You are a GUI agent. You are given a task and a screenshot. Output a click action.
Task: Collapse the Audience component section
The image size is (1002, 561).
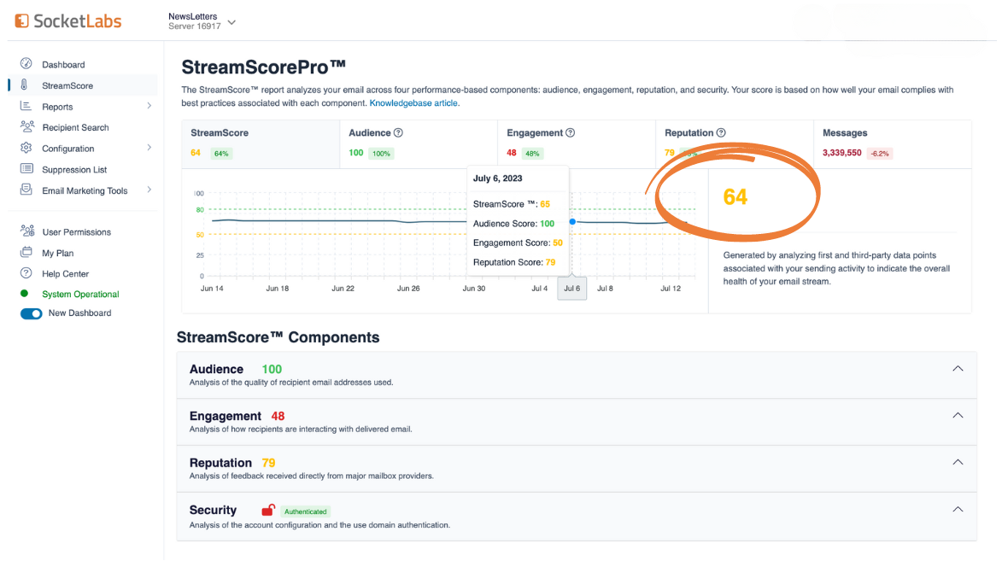[958, 369]
